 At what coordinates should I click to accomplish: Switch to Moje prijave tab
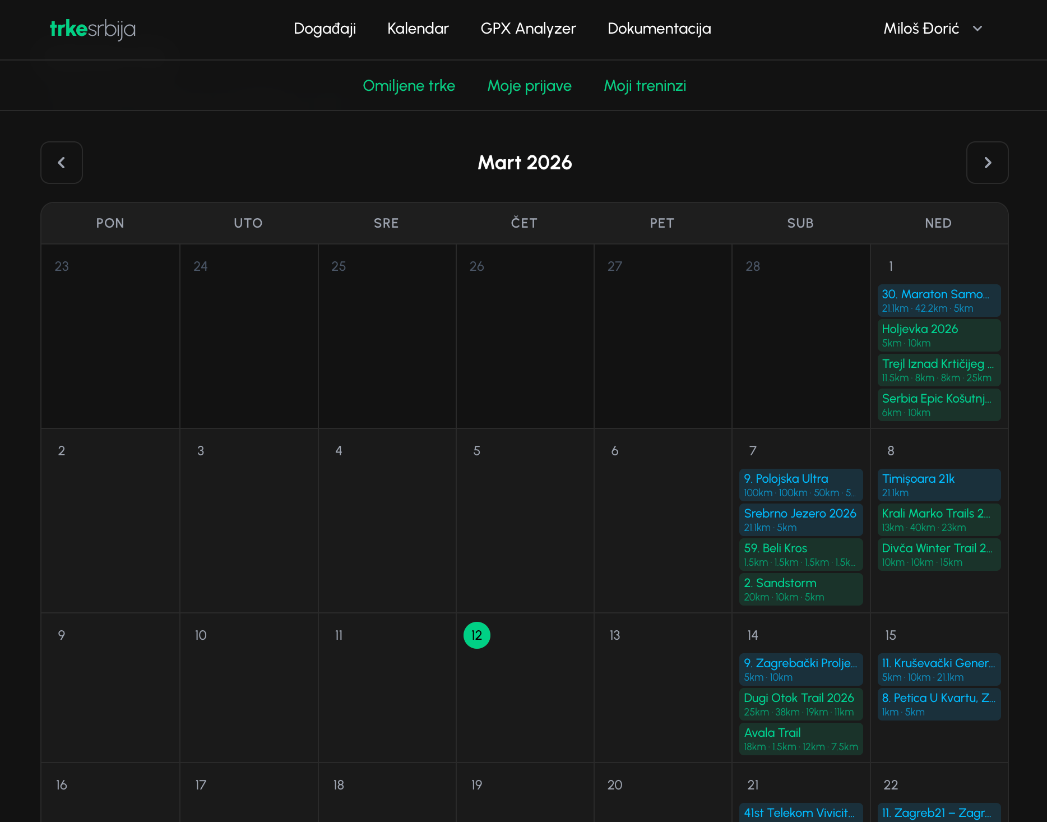pos(529,86)
